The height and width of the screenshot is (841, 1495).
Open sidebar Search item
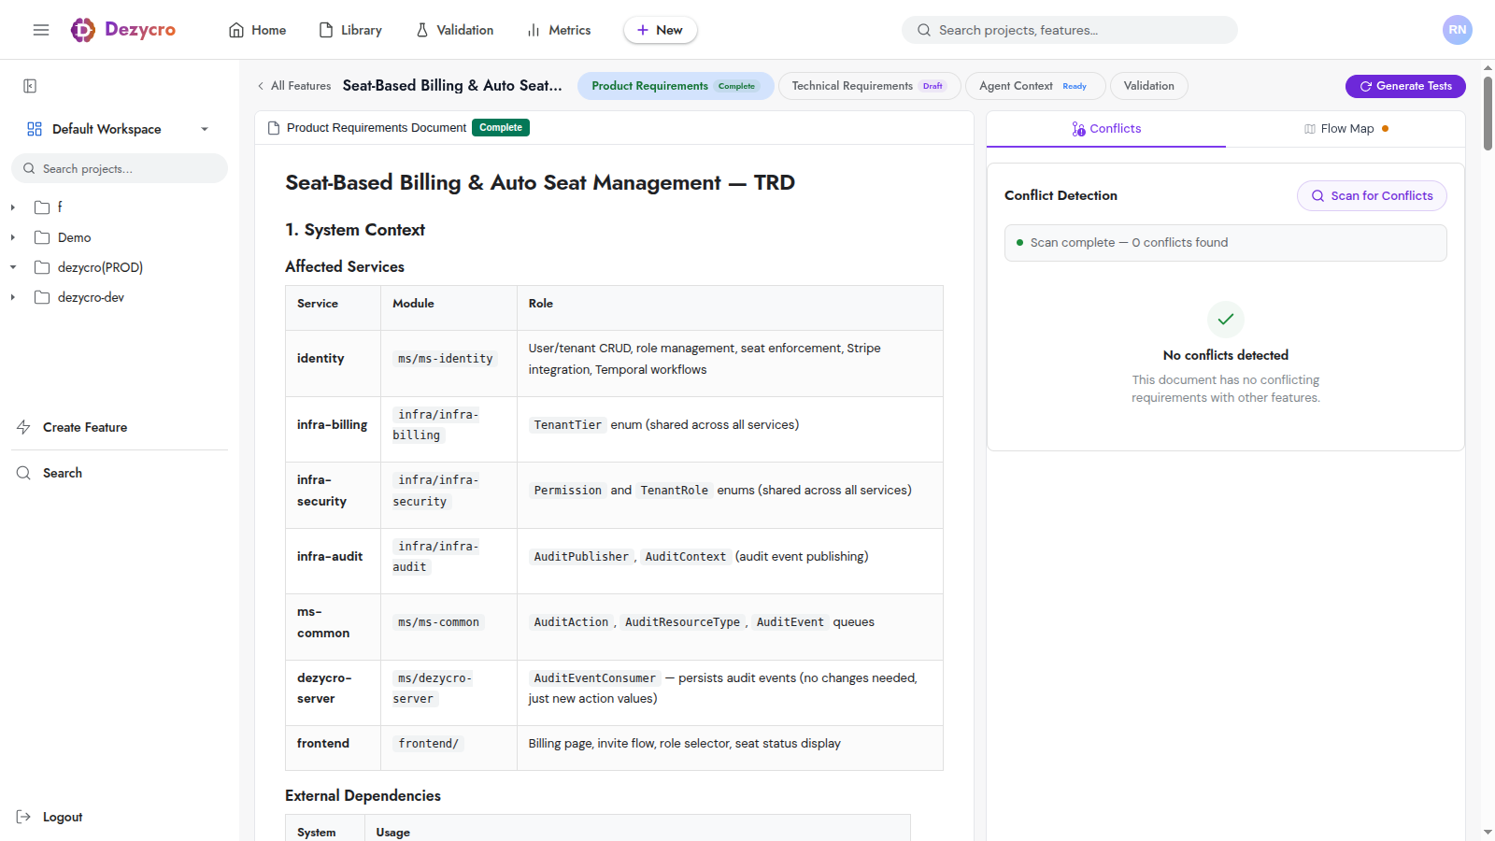50,473
